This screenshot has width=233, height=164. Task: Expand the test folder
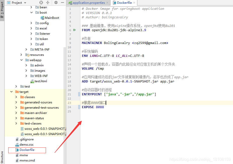(x=16, y=87)
